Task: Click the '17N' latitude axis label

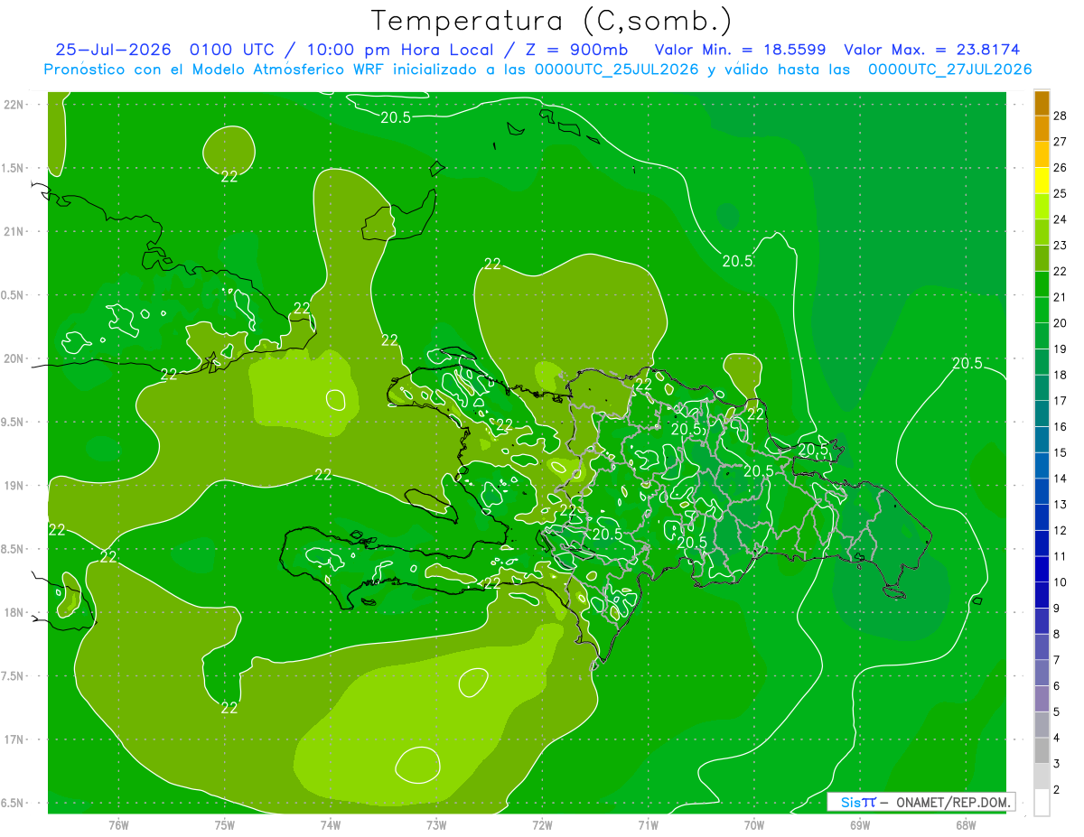Action: (15, 739)
